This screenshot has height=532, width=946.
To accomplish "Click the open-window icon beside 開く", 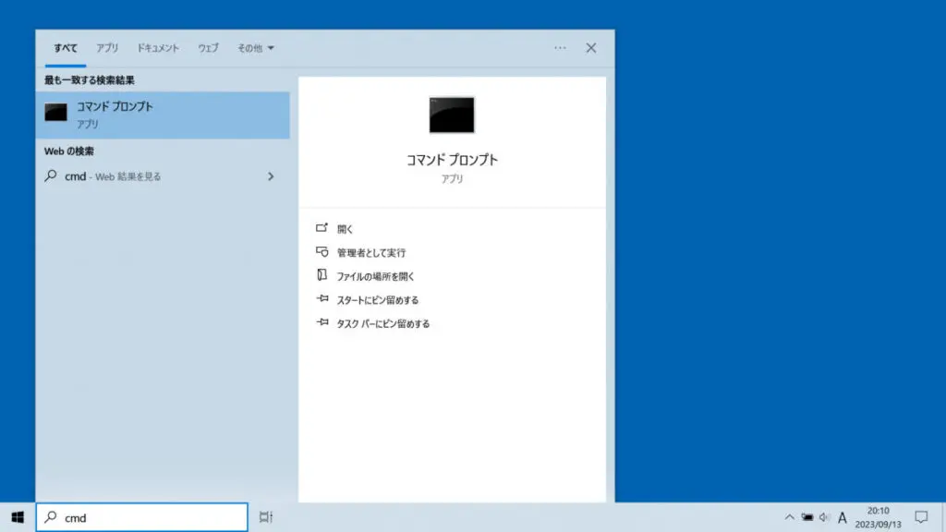I will point(321,228).
